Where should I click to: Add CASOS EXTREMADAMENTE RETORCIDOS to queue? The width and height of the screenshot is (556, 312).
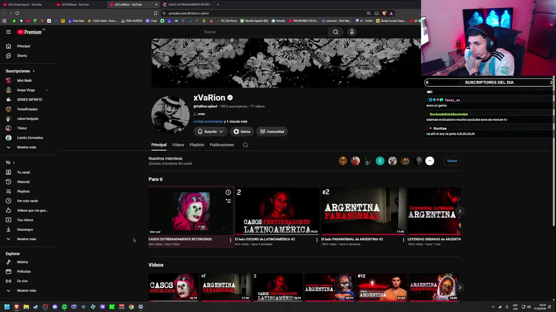[228, 201]
